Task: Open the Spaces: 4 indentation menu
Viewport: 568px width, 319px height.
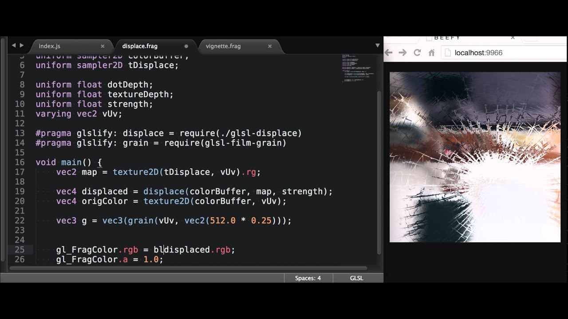Action: coord(308,278)
